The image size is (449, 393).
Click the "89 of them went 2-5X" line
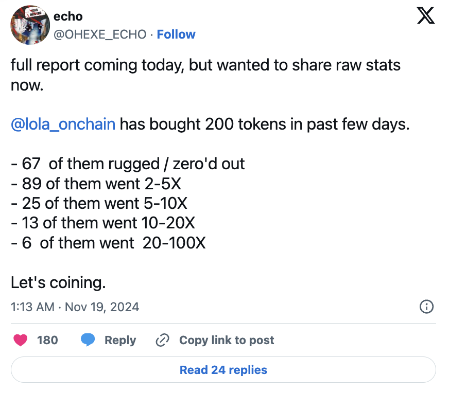(x=96, y=184)
